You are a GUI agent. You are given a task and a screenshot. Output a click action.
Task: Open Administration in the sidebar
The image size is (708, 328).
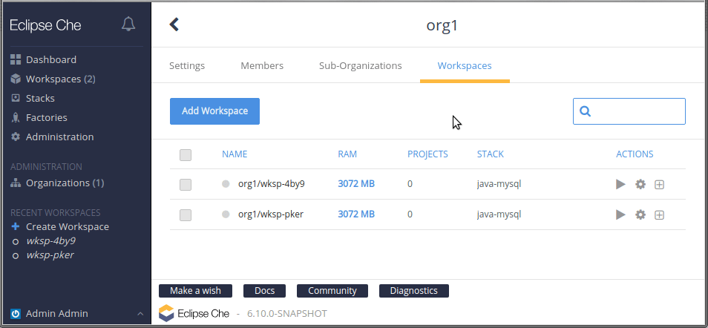pos(59,137)
